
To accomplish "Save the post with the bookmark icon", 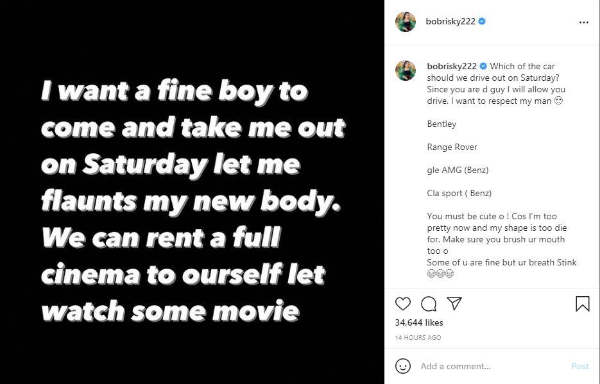I will click(582, 304).
